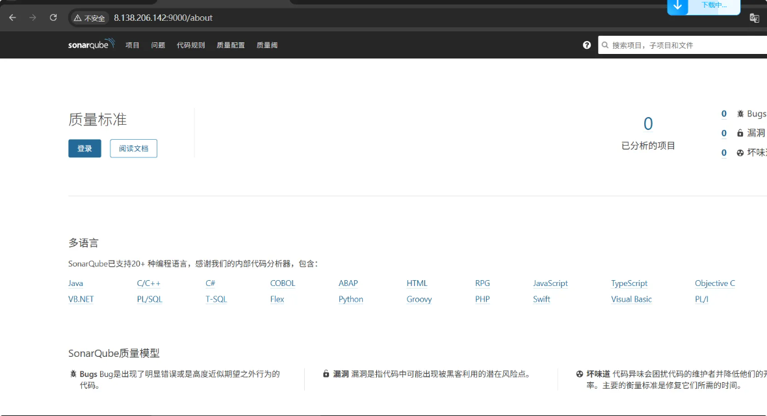Click the lock icon in quality model section
Image resolution: width=767 pixels, height=416 pixels.
coord(326,374)
